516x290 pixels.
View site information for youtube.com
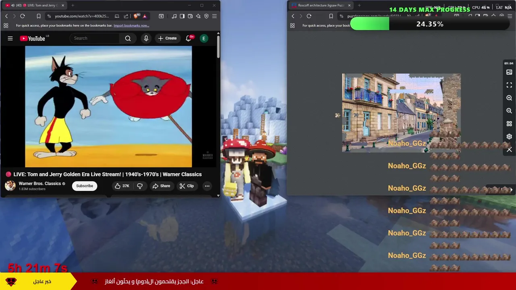(x=49, y=16)
